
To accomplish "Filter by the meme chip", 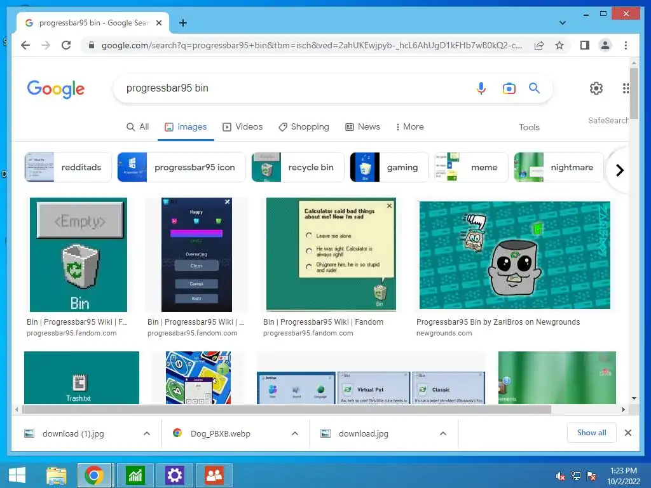I will point(471,167).
